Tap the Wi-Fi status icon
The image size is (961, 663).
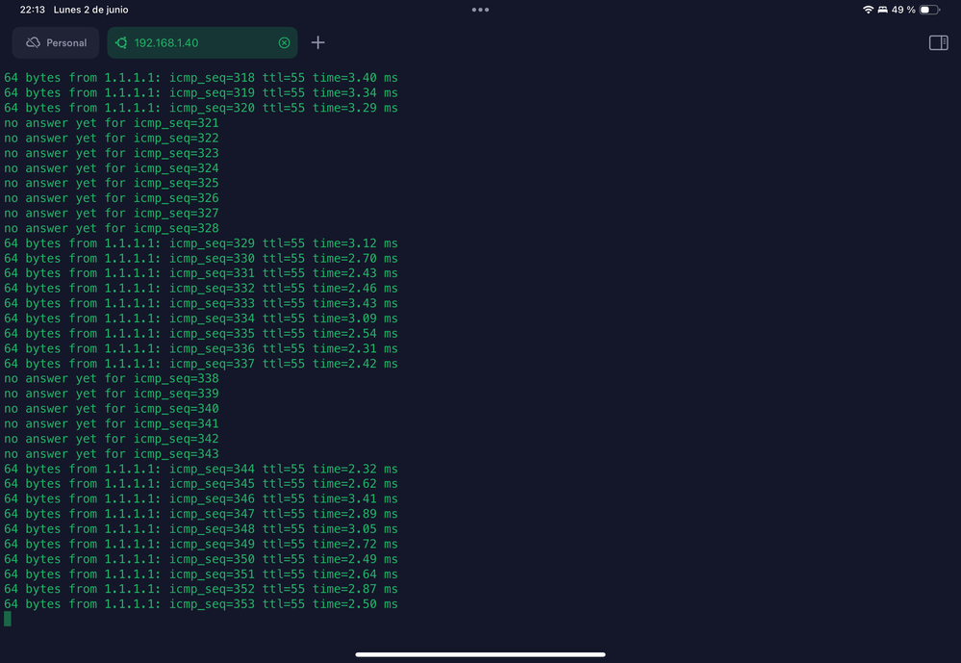(868, 10)
